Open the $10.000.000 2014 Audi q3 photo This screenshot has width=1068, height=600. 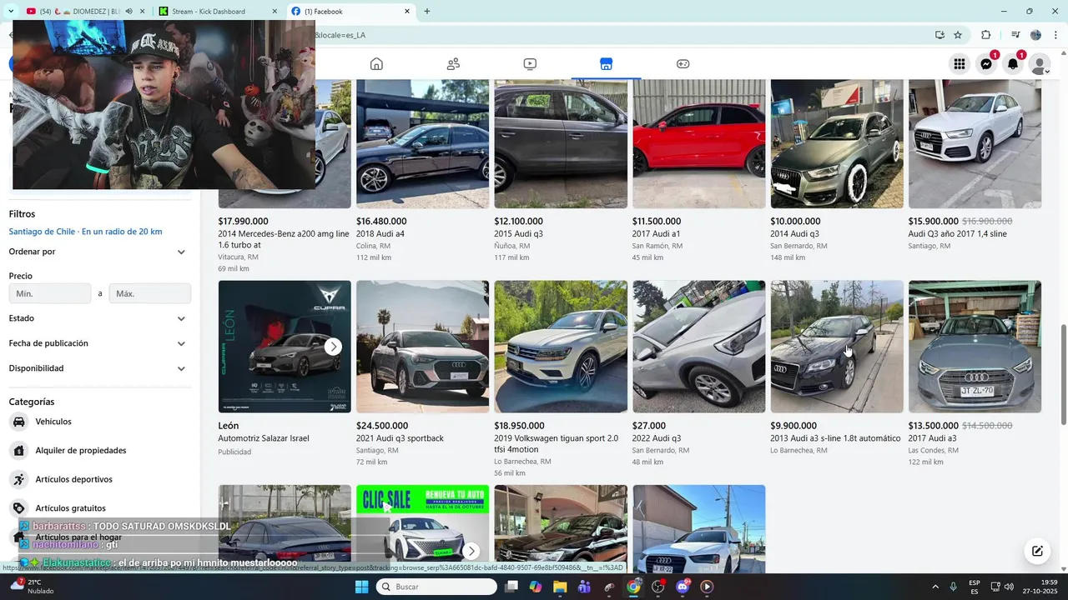click(837, 143)
